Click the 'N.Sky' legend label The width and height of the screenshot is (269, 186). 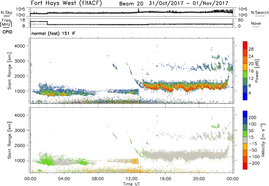[x=6, y=12]
